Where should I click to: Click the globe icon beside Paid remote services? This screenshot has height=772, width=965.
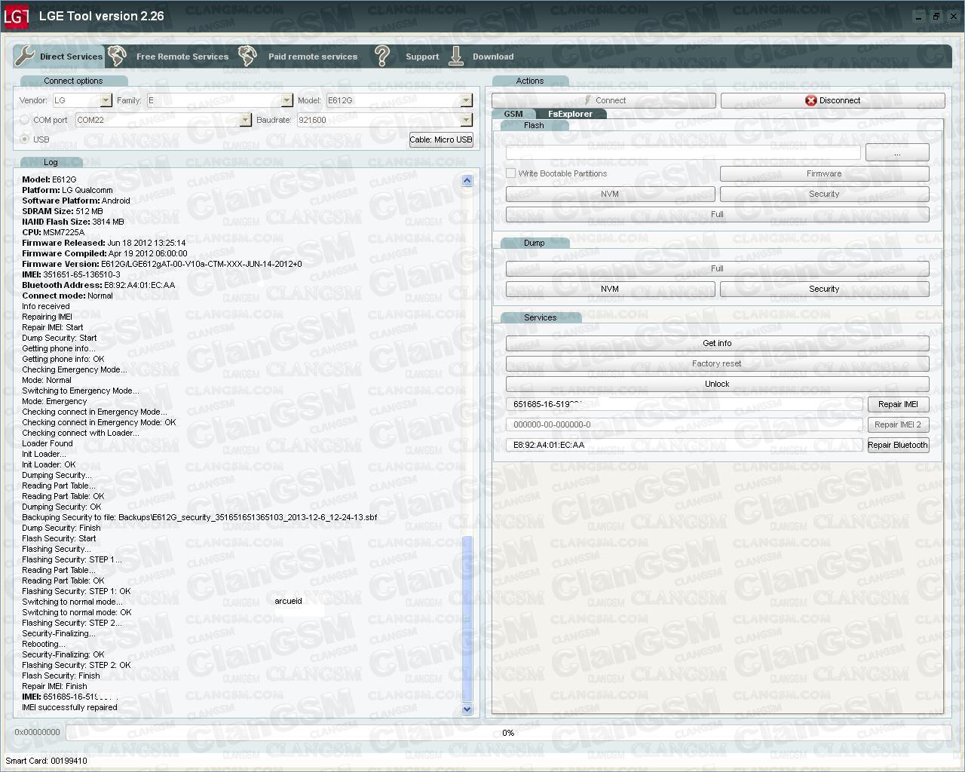tap(247, 56)
